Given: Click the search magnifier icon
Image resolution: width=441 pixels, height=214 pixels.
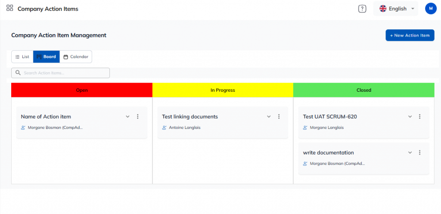Looking at the screenshot, I should coord(18,73).
